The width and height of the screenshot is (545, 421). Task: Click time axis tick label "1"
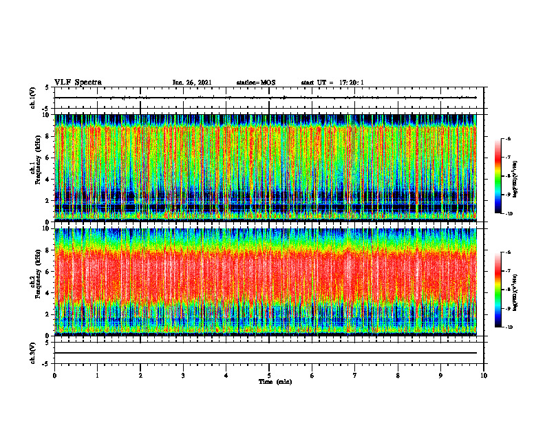(x=97, y=376)
